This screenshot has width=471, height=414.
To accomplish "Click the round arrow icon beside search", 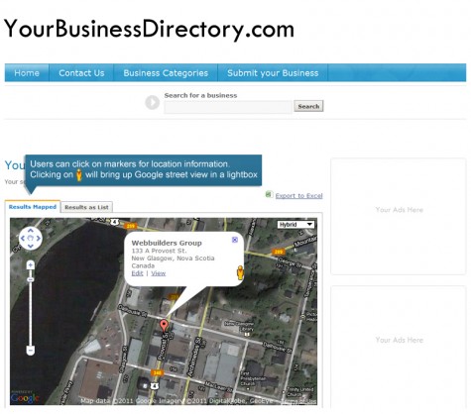I will tap(152, 102).
